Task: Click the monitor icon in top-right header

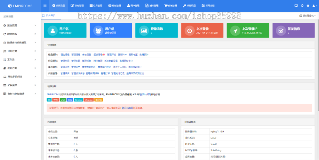Action: coord(296,6)
